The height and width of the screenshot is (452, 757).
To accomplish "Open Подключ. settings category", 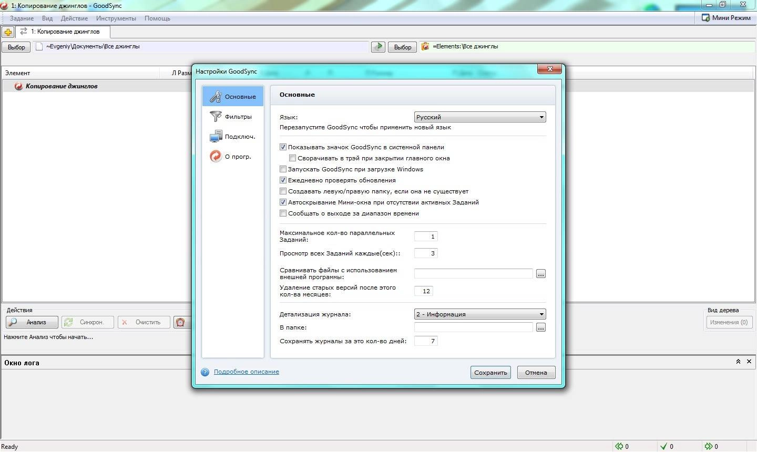I will (x=233, y=137).
